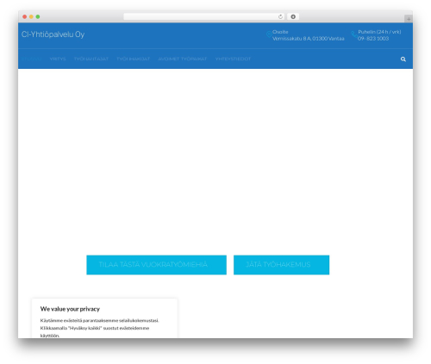Open the site search magnifier icon
Viewport: 431px width, 364px height.
[x=403, y=59]
